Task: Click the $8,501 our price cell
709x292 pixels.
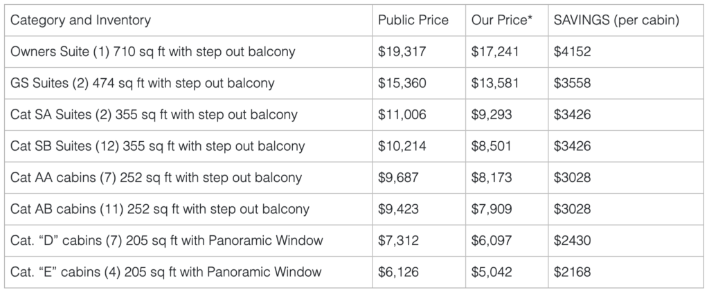Action: tap(492, 147)
